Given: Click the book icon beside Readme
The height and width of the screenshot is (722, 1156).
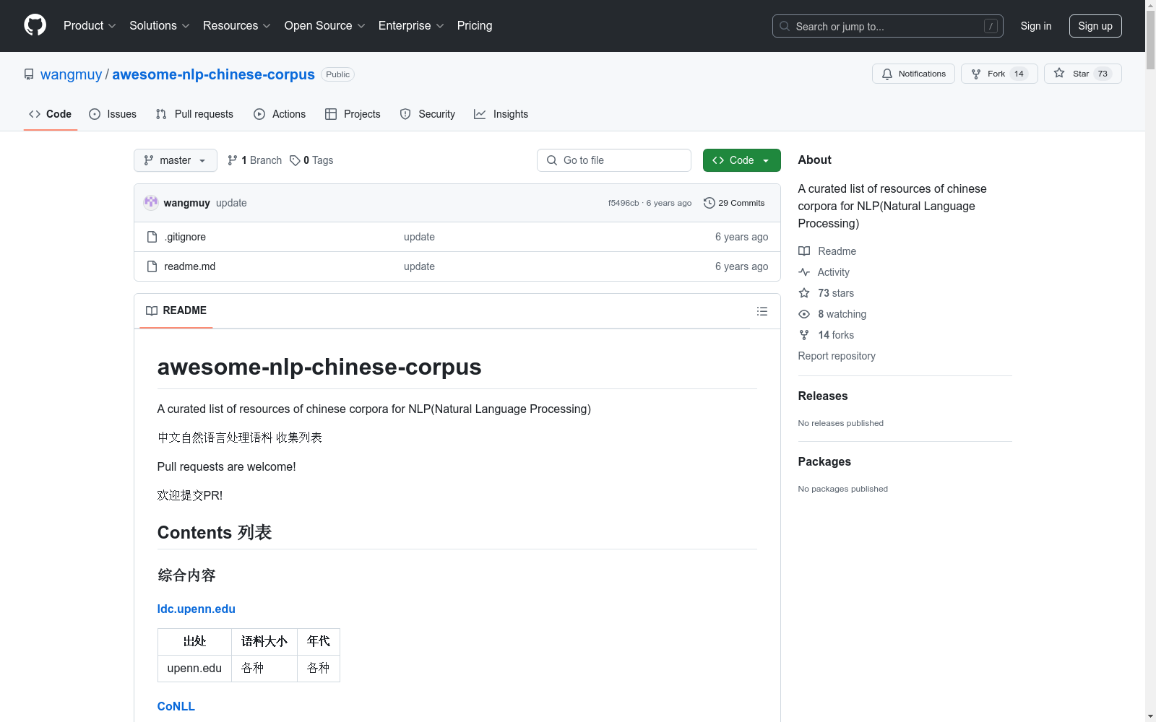Looking at the screenshot, I should pyautogui.click(x=804, y=251).
